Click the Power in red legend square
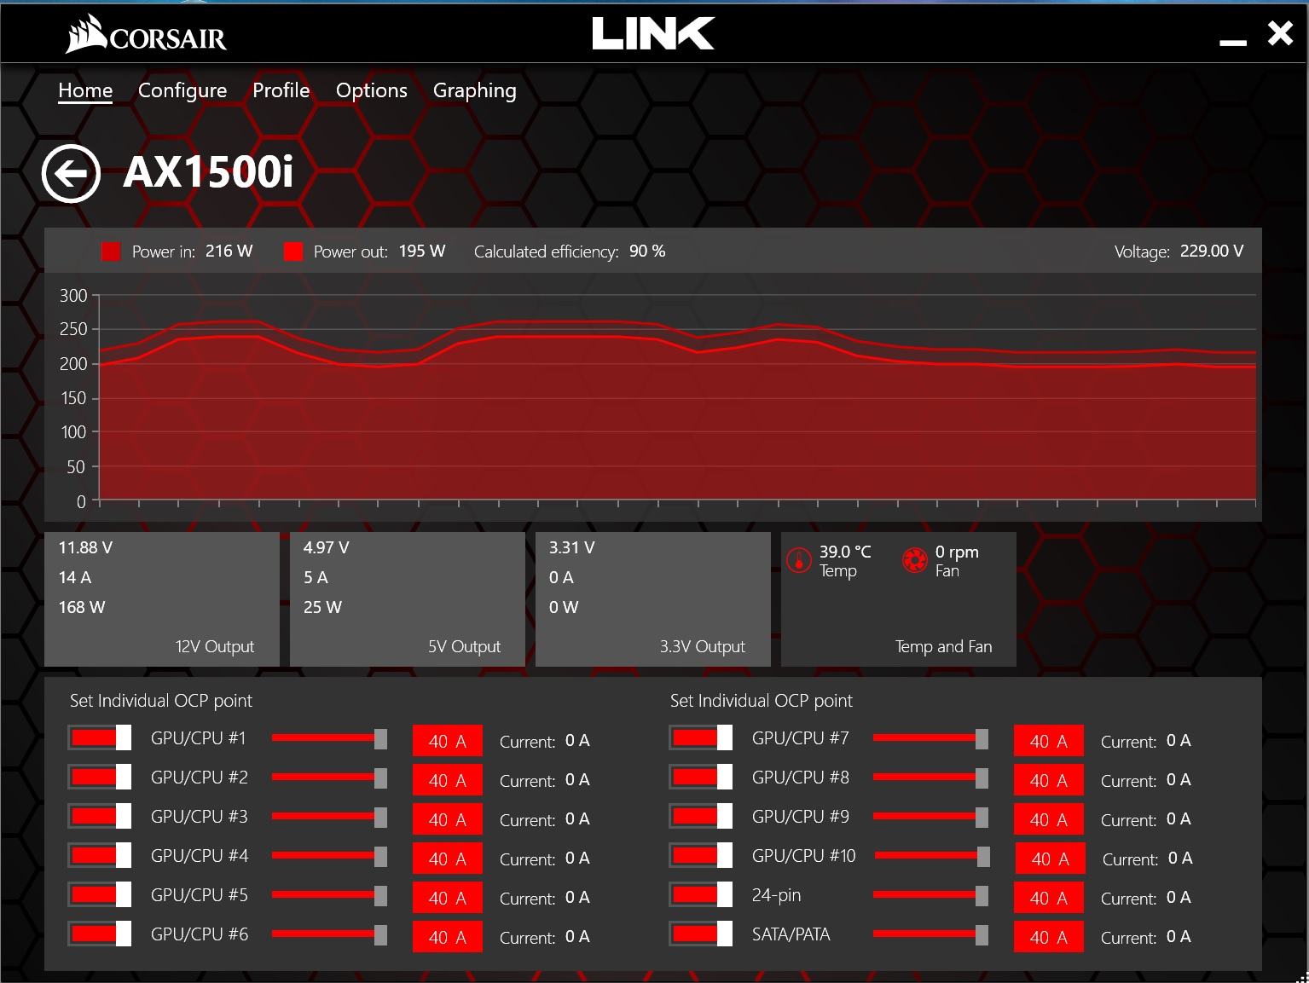Image resolution: width=1309 pixels, height=983 pixels. (x=111, y=252)
